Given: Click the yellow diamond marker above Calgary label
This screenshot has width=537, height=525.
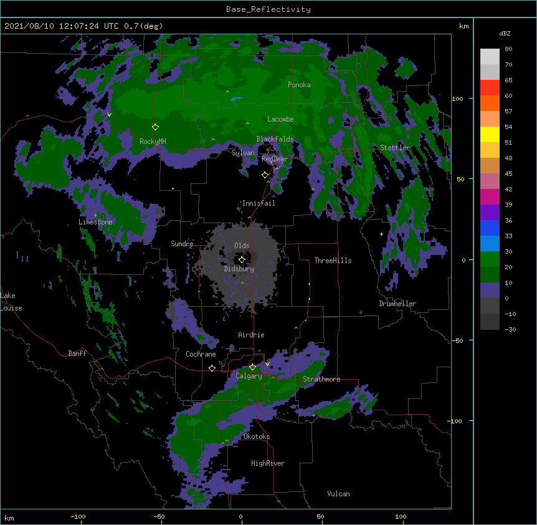Looking at the screenshot, I should [x=252, y=367].
